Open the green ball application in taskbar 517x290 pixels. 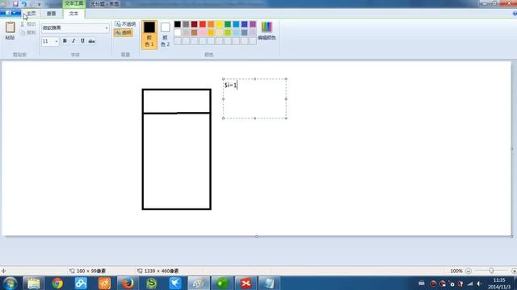(x=222, y=284)
